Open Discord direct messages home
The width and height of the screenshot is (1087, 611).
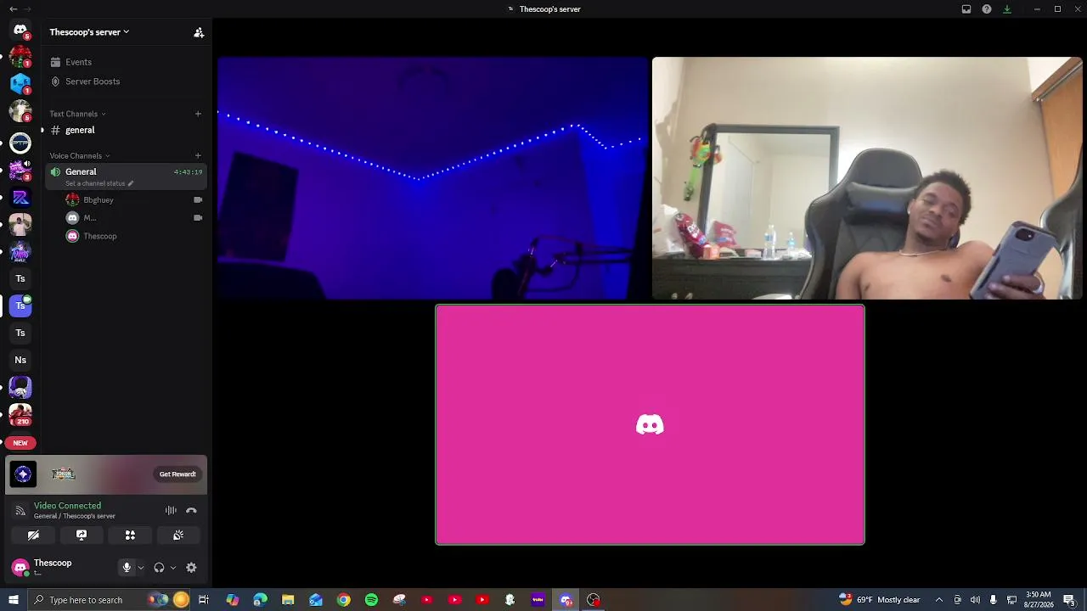click(x=20, y=31)
